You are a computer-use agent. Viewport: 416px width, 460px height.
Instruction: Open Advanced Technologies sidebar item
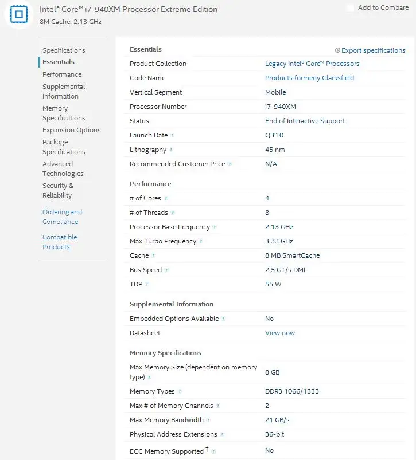[x=63, y=168]
